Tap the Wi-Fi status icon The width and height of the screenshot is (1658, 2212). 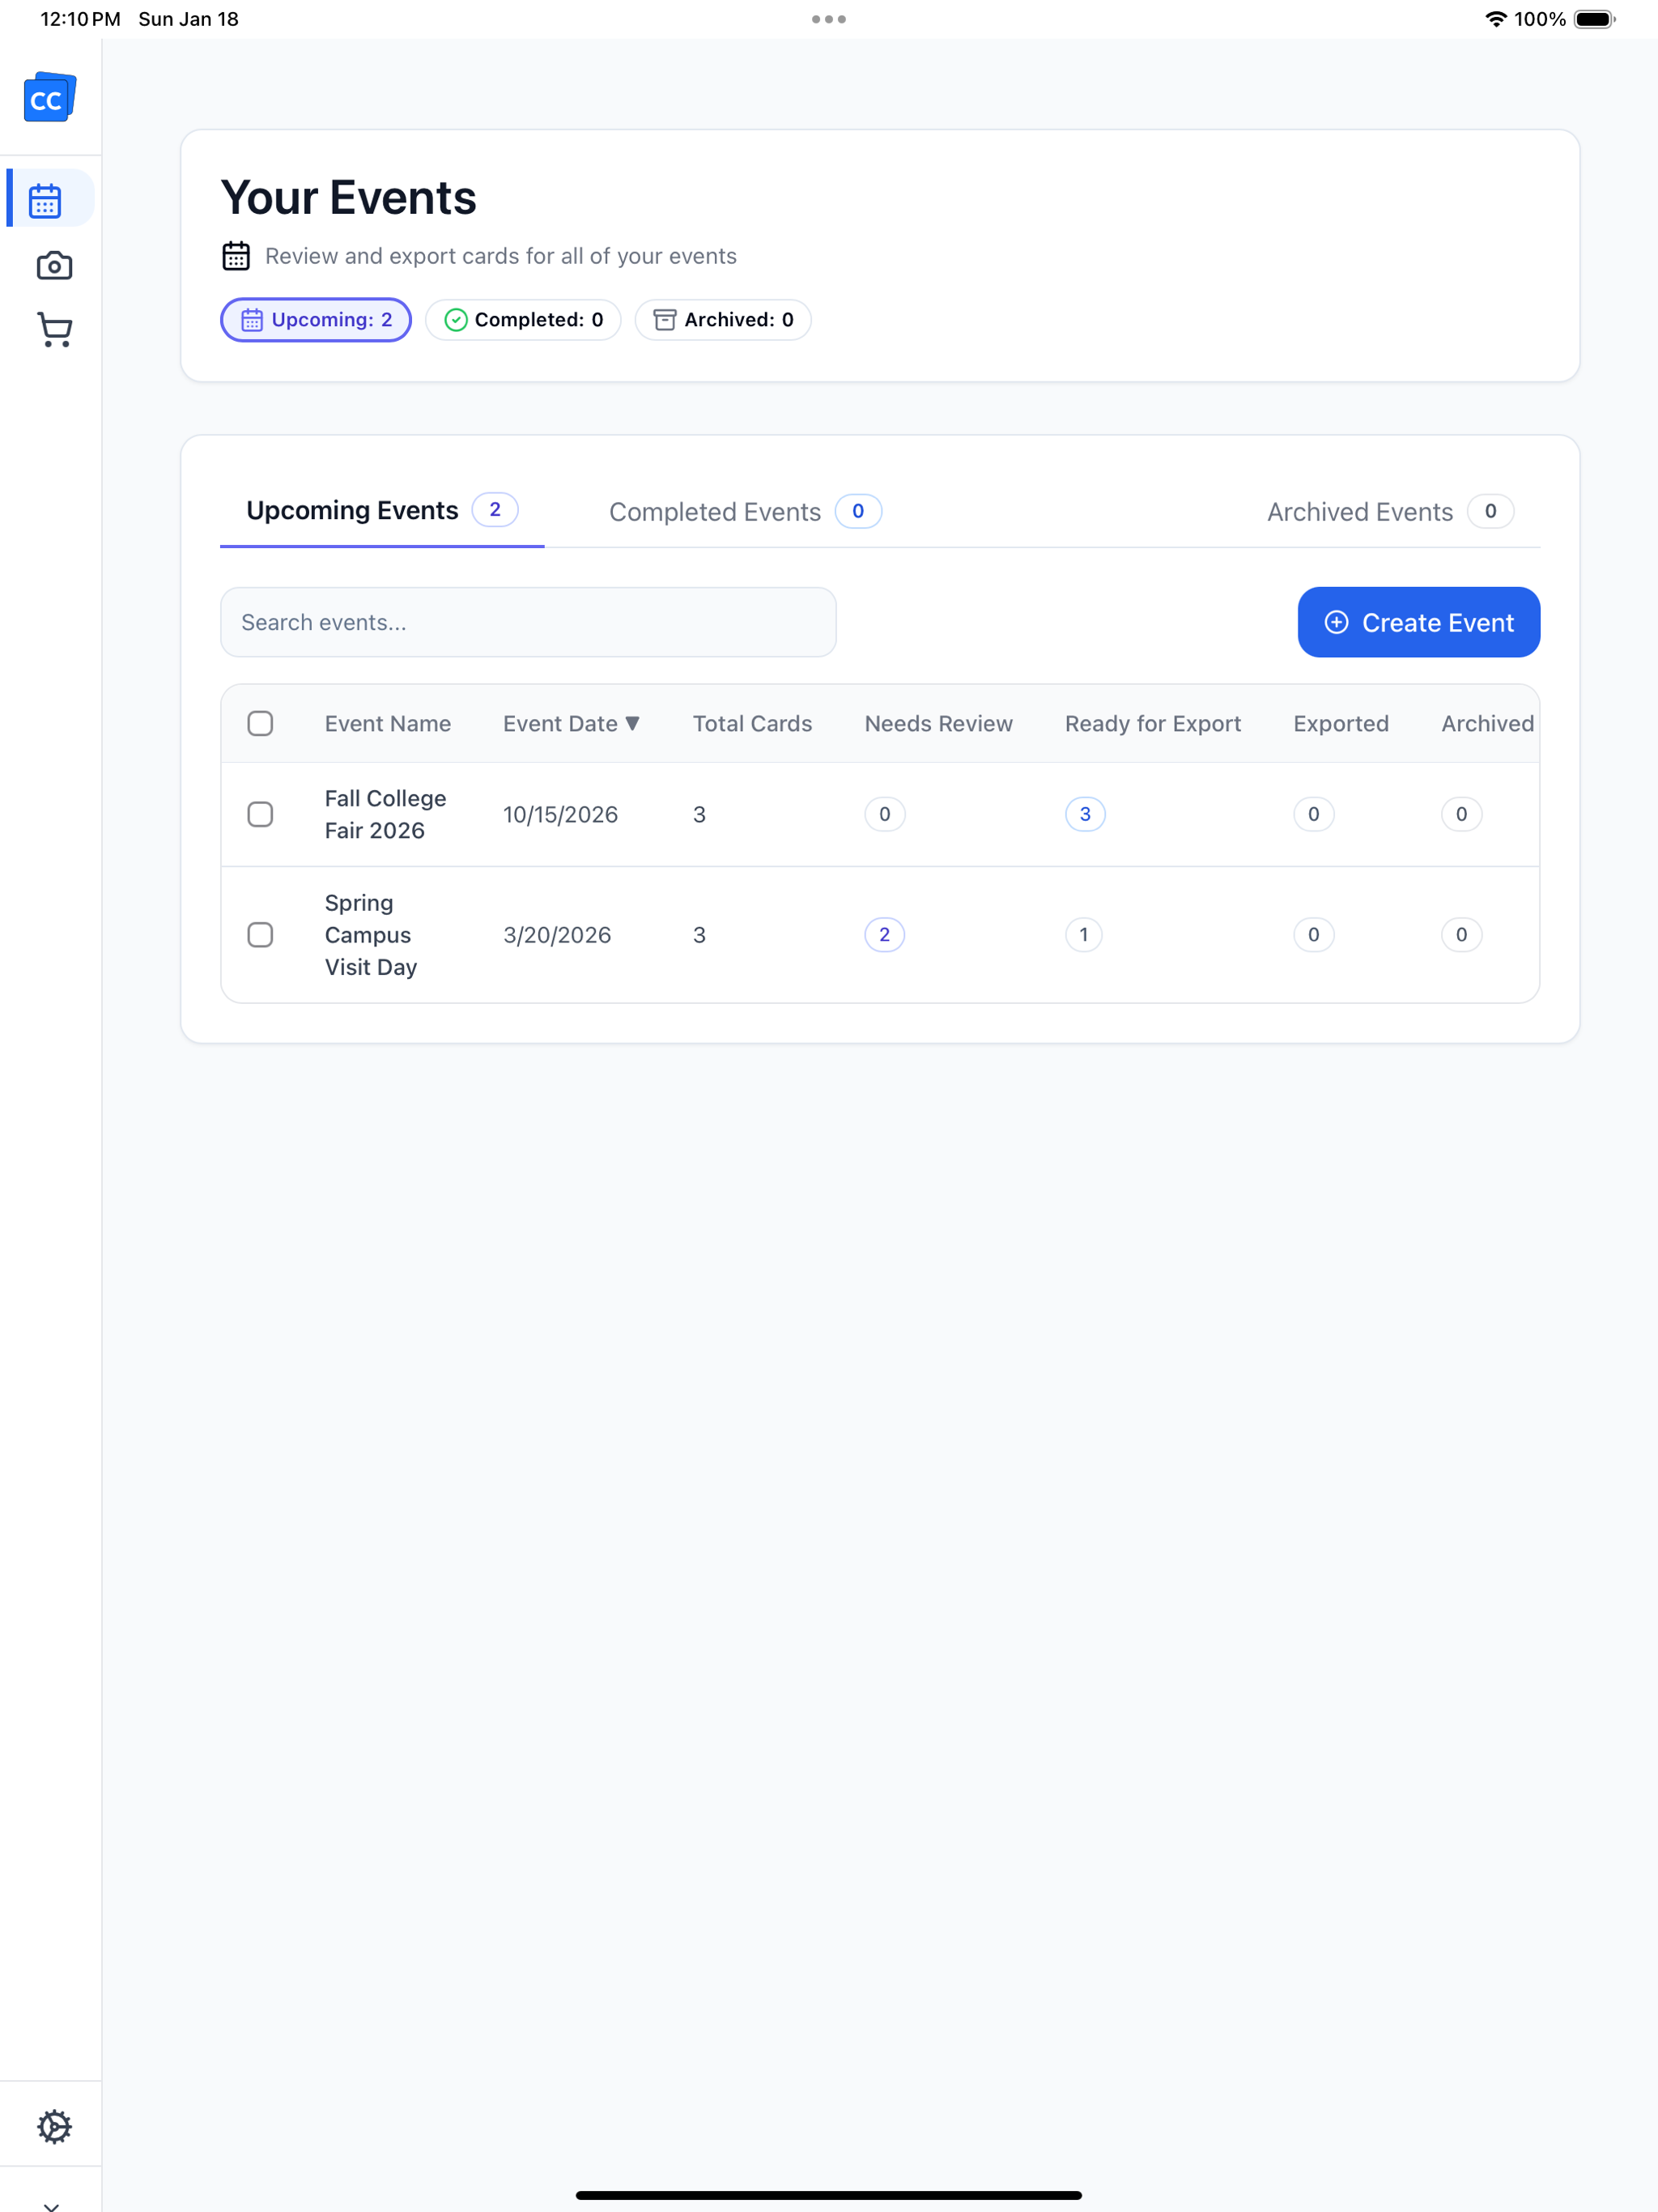coord(1495,19)
